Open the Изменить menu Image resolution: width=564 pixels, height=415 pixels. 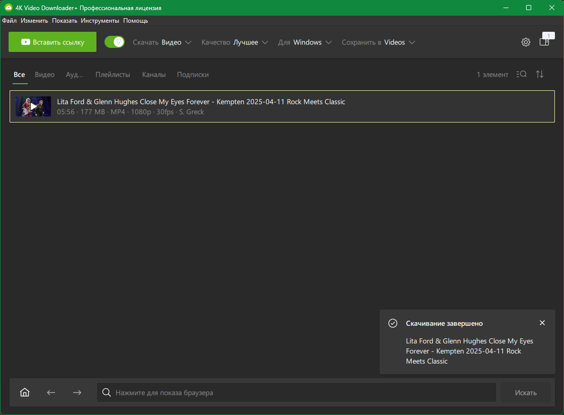(x=34, y=21)
